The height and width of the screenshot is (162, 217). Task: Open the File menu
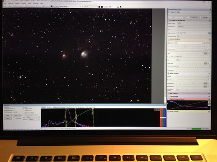point(5,3)
